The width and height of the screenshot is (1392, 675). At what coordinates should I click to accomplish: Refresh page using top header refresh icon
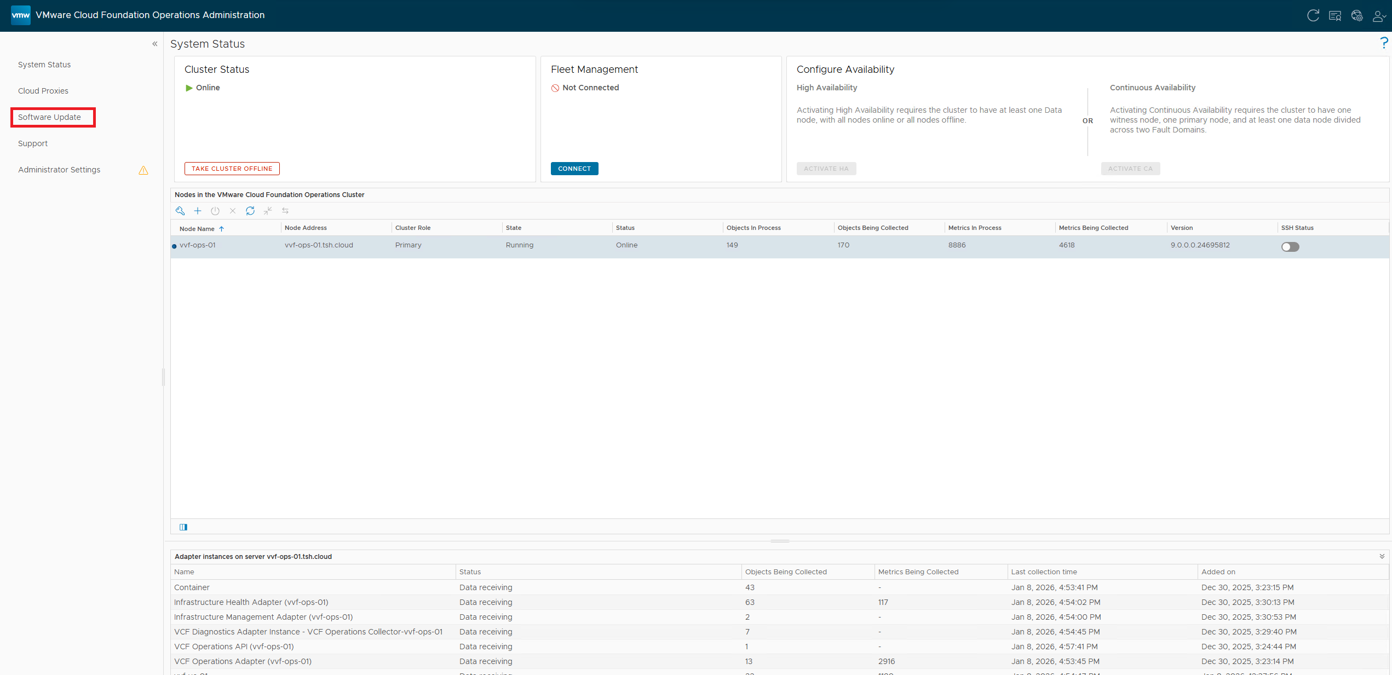(x=1313, y=15)
